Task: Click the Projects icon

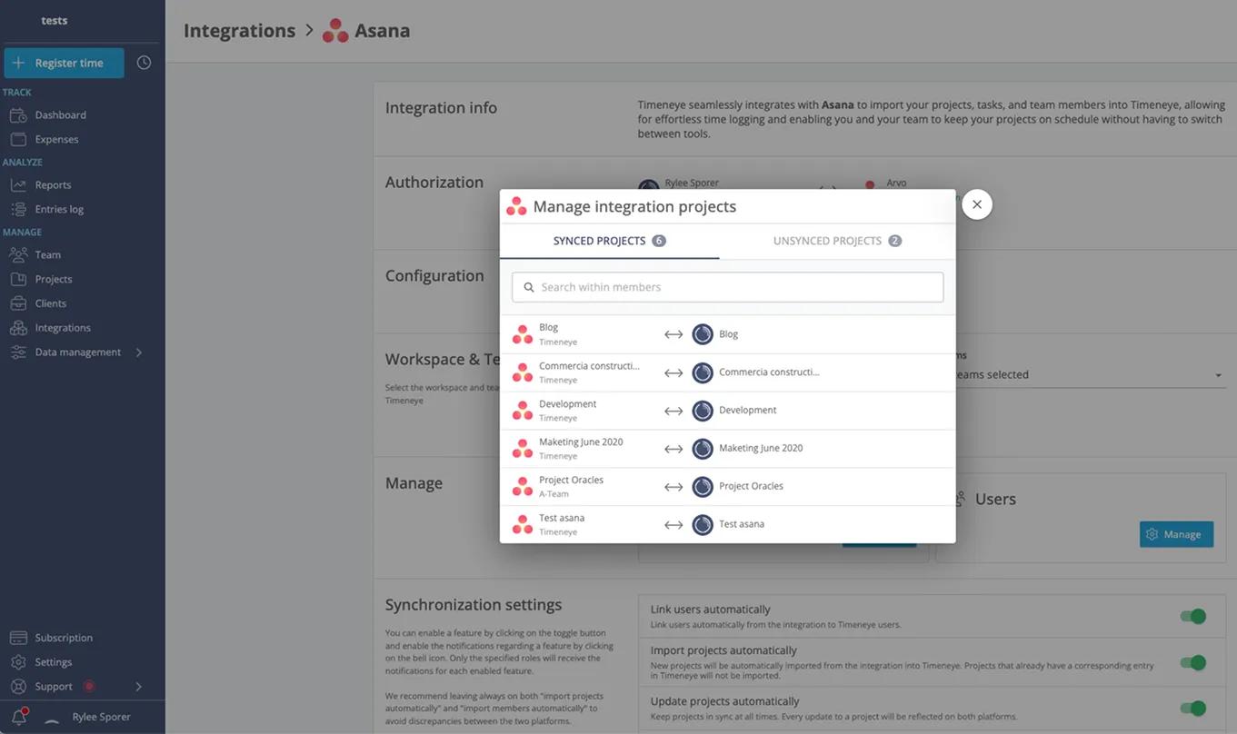Action: tap(18, 279)
